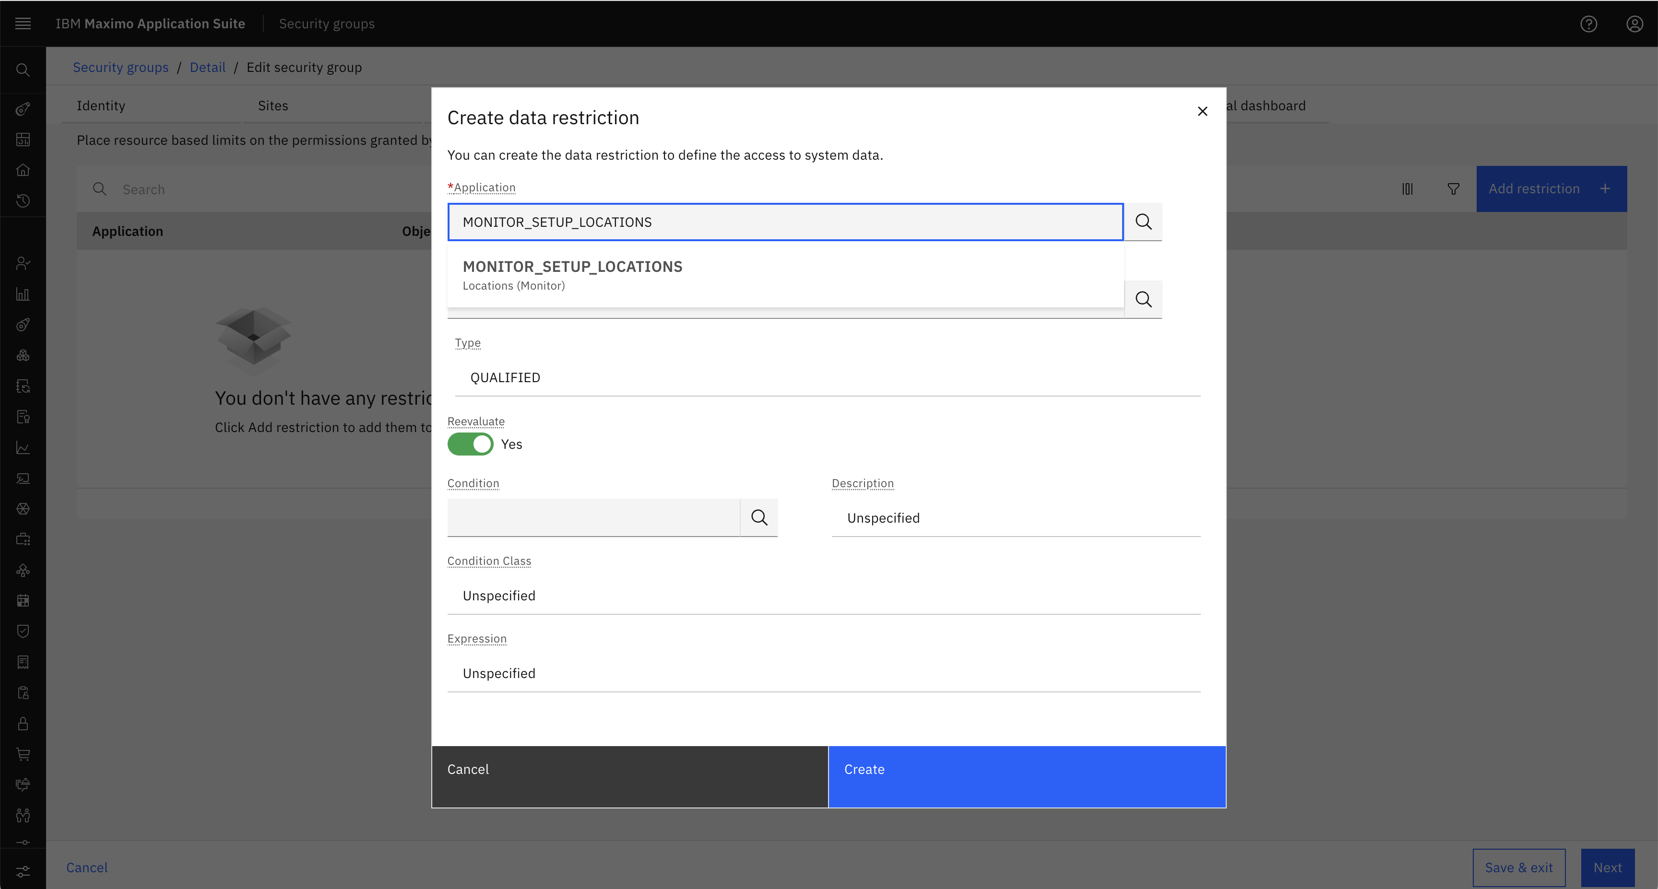The image size is (1658, 889).
Task: Go to the home icon in sidebar
Action: click(23, 170)
